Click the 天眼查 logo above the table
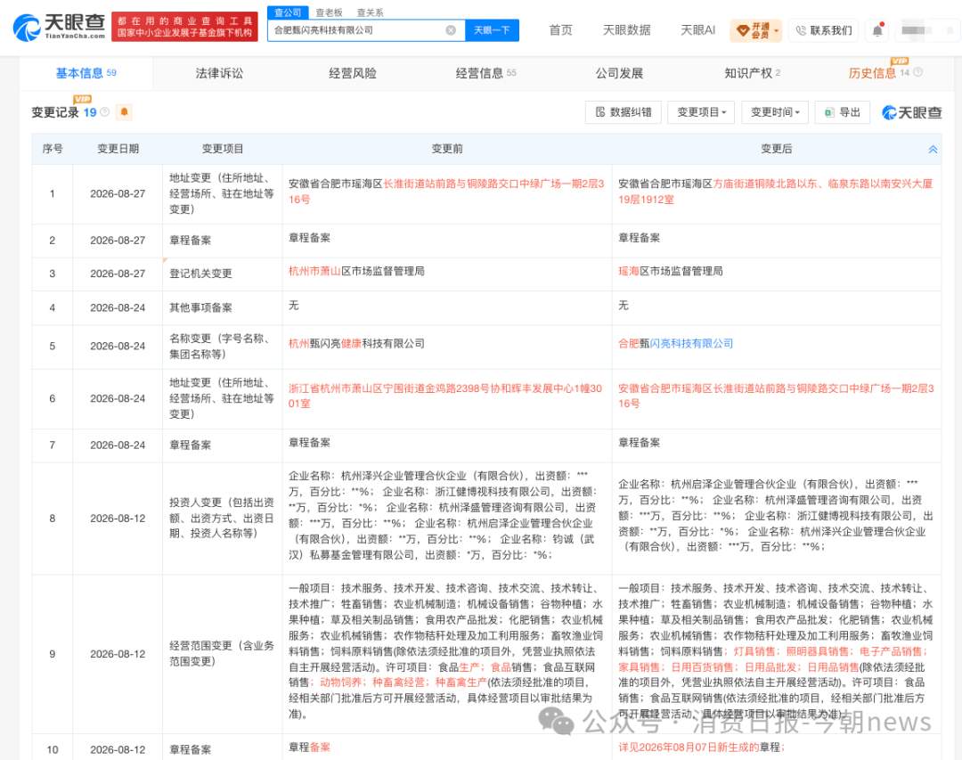Screen dimensions: 962x760 click(x=912, y=112)
